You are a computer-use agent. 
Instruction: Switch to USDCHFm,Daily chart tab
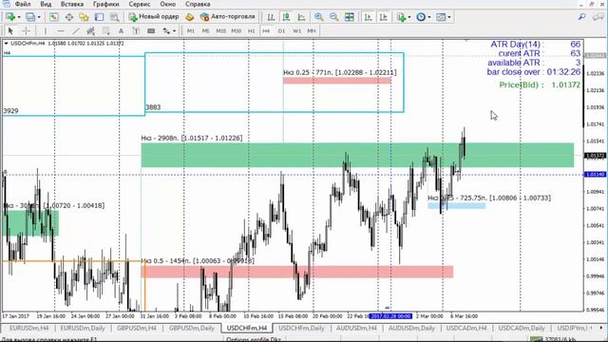tap(301, 328)
